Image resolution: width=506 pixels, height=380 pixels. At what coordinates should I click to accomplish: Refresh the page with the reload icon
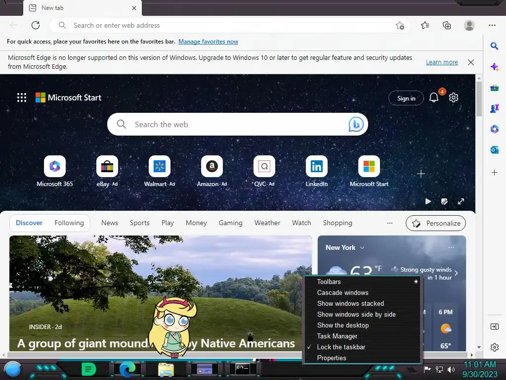[x=36, y=25]
